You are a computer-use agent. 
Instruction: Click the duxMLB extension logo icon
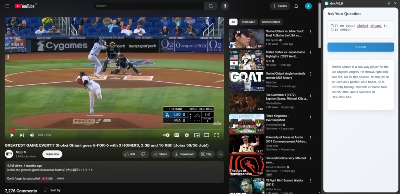(326, 3)
